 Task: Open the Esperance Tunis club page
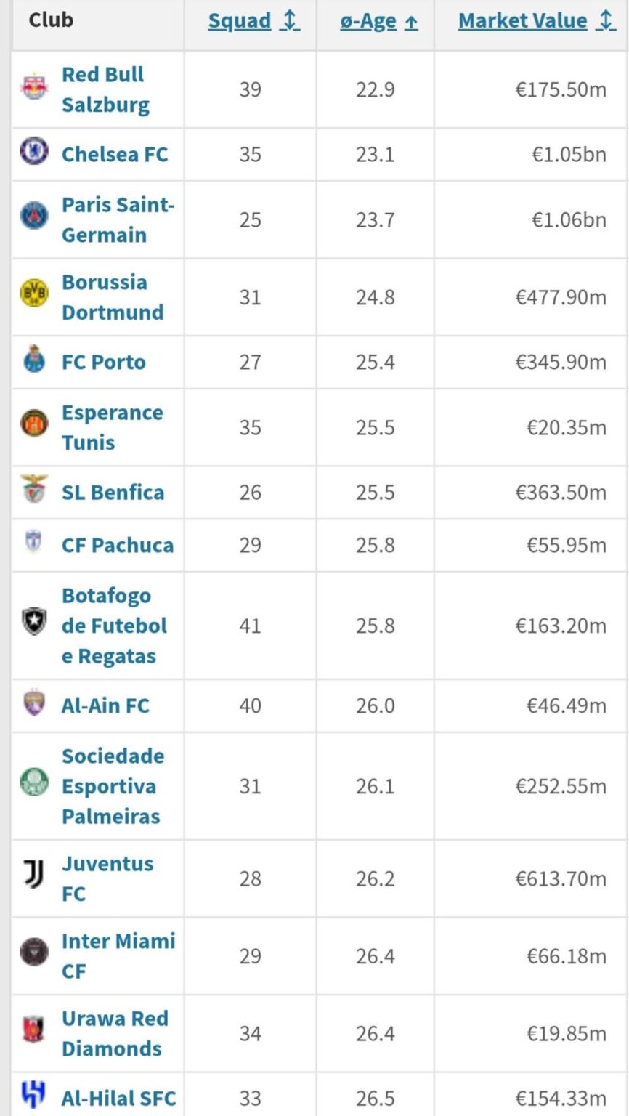113,426
